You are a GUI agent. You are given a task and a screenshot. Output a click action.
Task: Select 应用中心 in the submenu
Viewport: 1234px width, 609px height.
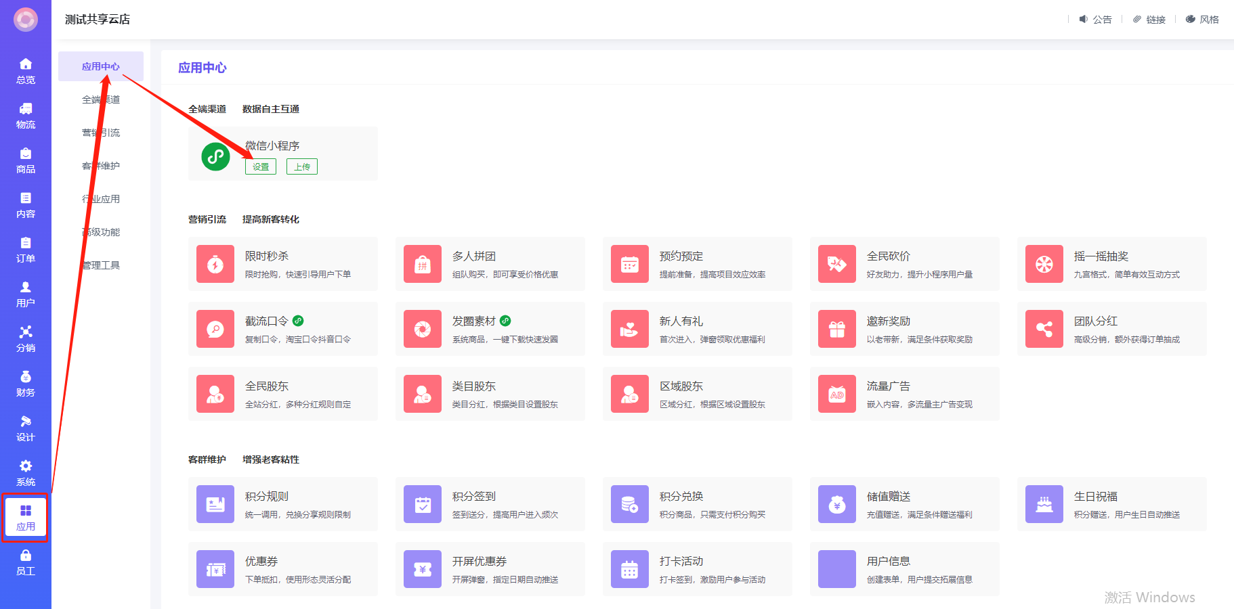(100, 66)
